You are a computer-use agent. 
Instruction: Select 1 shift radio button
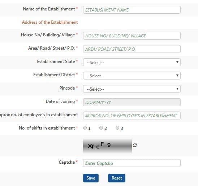pos(85,128)
